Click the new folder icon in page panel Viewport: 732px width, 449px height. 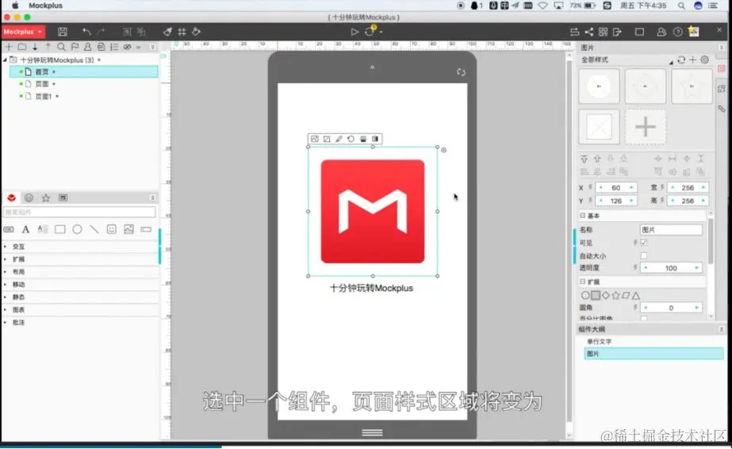click(x=21, y=47)
